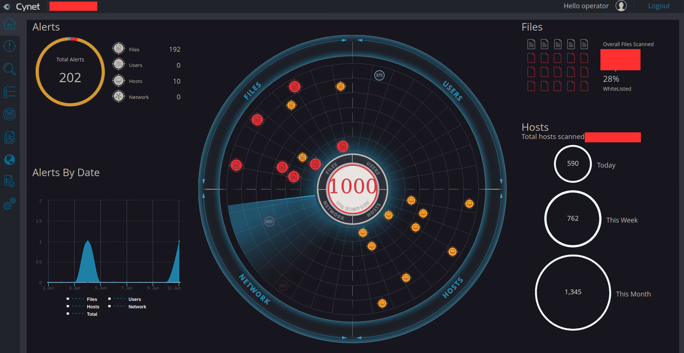Log out using the Logout link
The image size is (684, 353).
point(659,6)
